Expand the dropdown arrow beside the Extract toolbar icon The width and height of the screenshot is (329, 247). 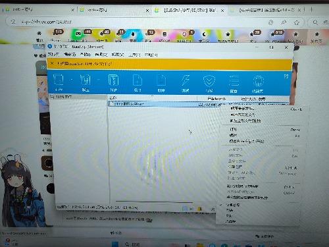click(x=99, y=80)
